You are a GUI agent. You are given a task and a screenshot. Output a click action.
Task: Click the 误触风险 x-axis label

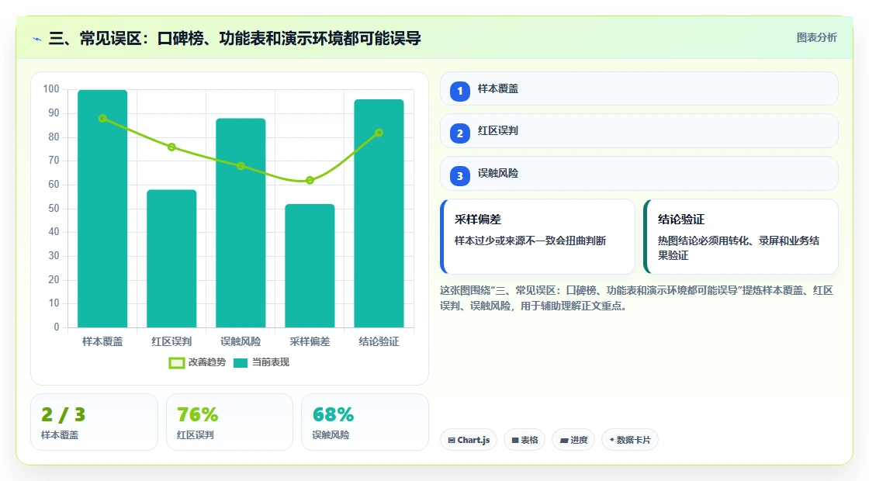(241, 341)
